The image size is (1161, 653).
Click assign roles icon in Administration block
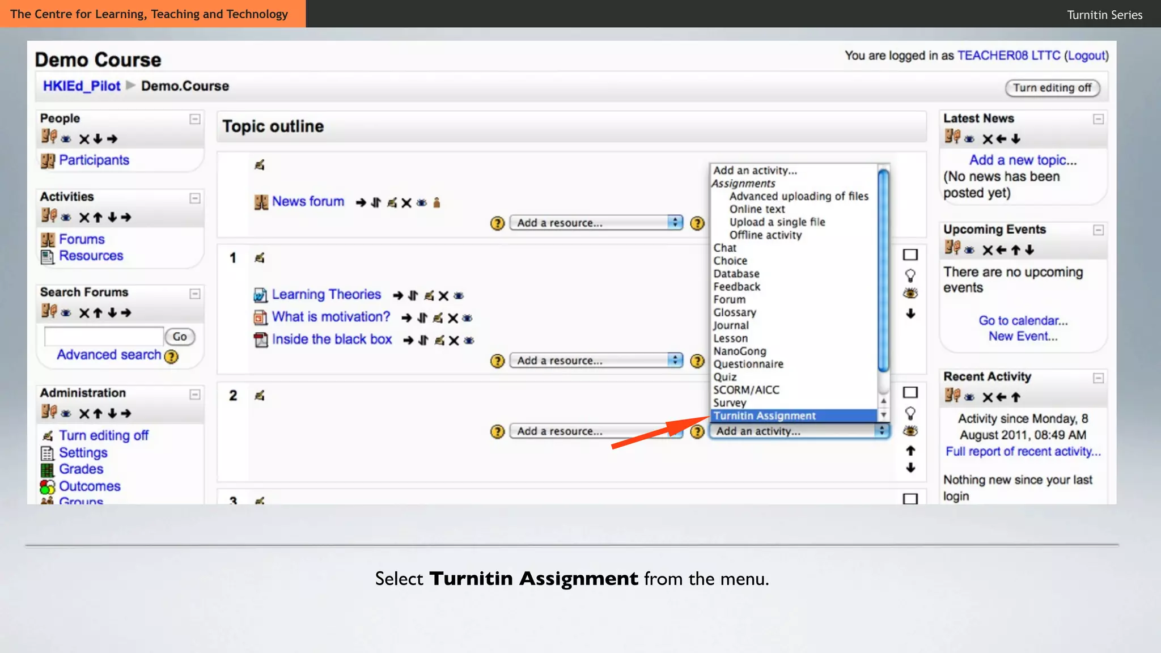(49, 412)
